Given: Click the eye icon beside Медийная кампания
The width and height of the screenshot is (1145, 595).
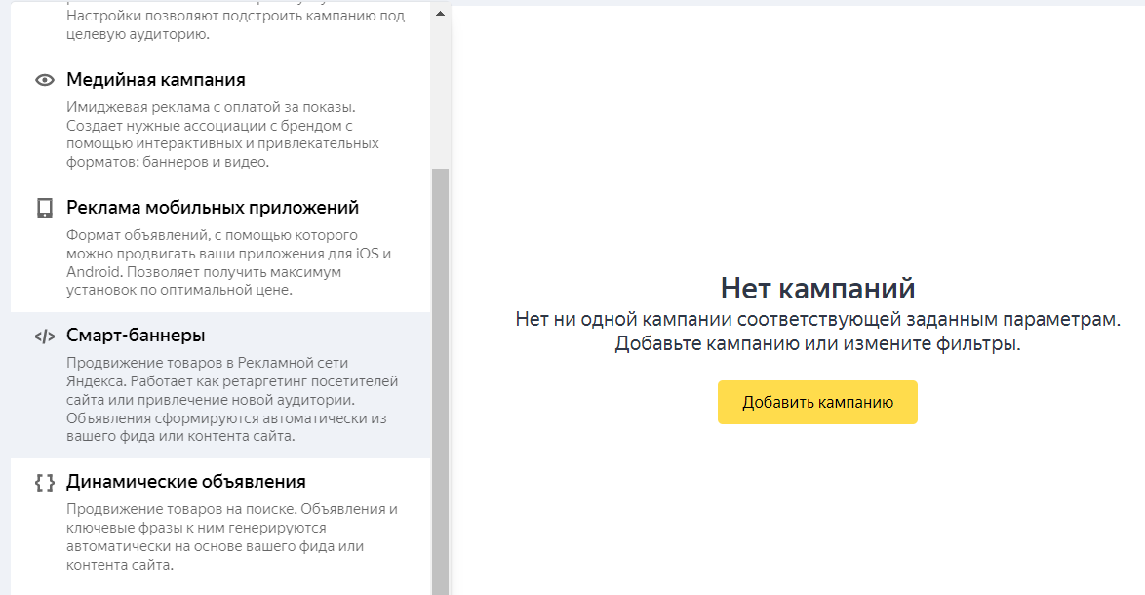Looking at the screenshot, I should coord(44,80).
